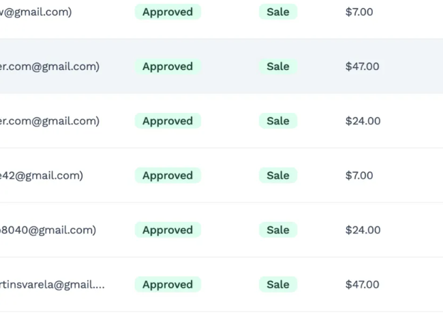Select the email ending e42@gmail.com
This screenshot has width=443, height=317.
click(x=42, y=176)
